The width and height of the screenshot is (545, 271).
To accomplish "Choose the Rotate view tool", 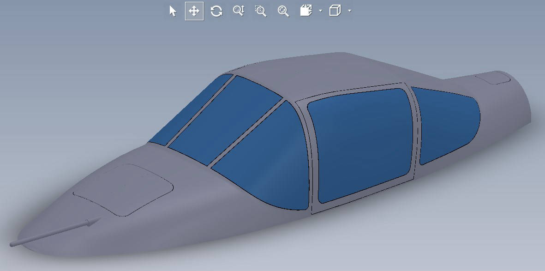I will tap(216, 11).
